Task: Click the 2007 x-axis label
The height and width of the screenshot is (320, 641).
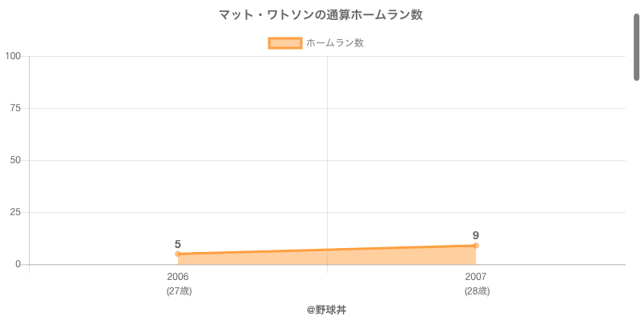Action: click(476, 277)
